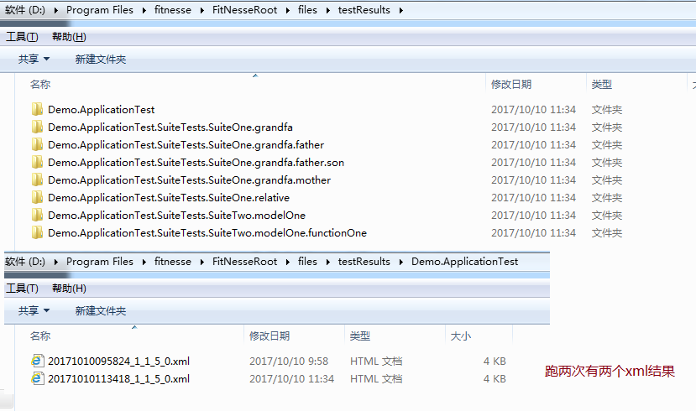The width and height of the screenshot is (696, 411).
Task: Select Demo.ApplicationTest.SuiteTests.SuiteOne.grandfa.father name
Action: click(186, 145)
